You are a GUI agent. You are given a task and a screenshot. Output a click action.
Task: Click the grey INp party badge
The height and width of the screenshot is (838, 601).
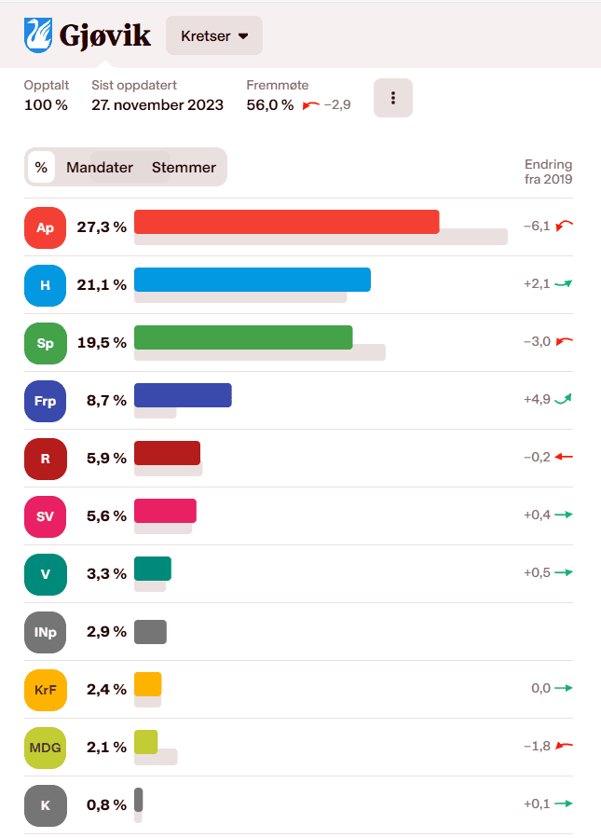pos(45,632)
